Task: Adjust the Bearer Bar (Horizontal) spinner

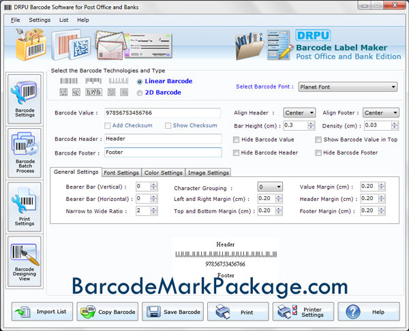Action: (x=154, y=199)
